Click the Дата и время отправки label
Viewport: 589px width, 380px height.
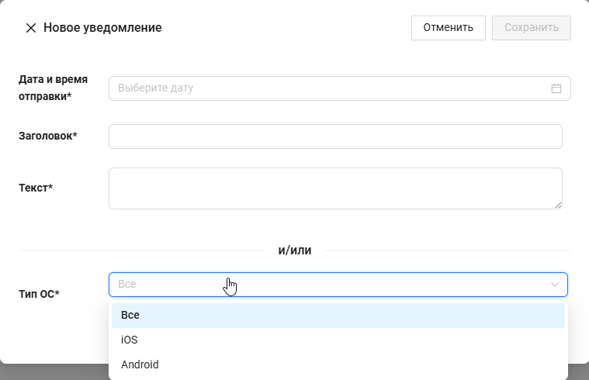(x=53, y=88)
